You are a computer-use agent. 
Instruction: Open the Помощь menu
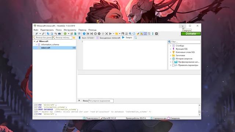(x=92, y=30)
